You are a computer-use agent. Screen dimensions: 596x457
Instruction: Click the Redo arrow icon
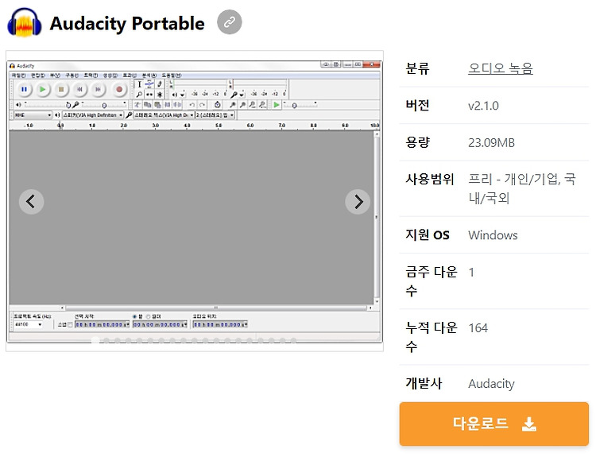click(202, 105)
